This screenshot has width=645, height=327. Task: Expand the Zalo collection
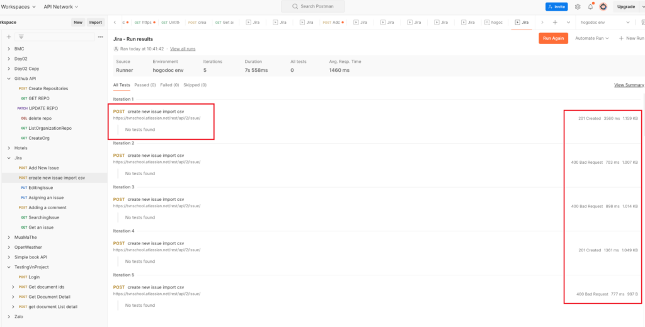coord(9,317)
